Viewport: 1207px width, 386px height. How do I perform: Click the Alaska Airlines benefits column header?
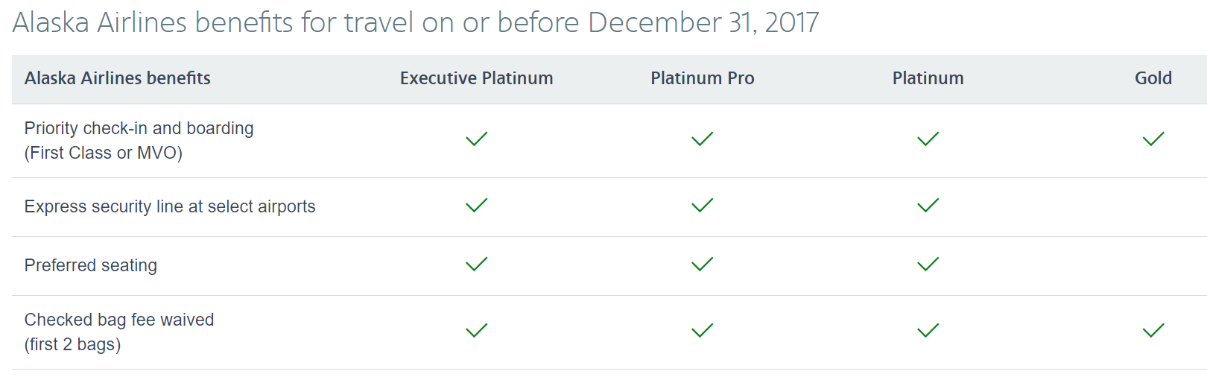(118, 78)
